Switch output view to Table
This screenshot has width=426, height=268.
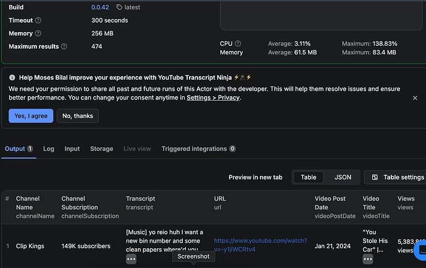coord(308,177)
